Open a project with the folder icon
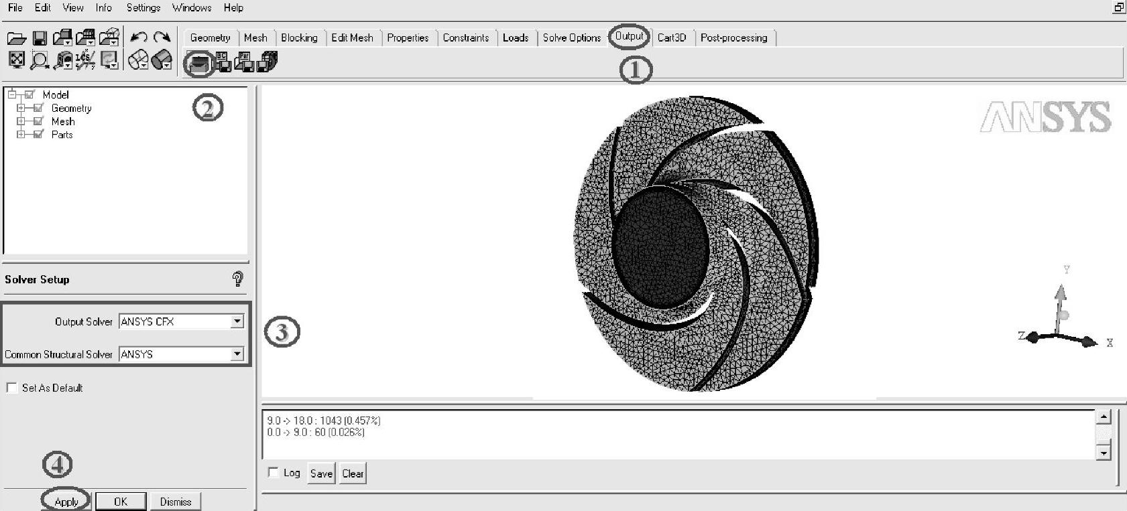The height and width of the screenshot is (511, 1127). (x=16, y=38)
